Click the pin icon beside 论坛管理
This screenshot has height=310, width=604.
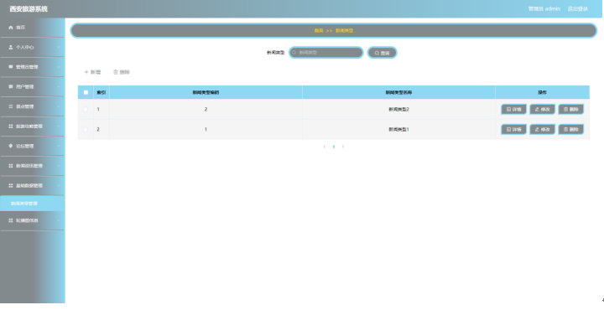[11, 146]
